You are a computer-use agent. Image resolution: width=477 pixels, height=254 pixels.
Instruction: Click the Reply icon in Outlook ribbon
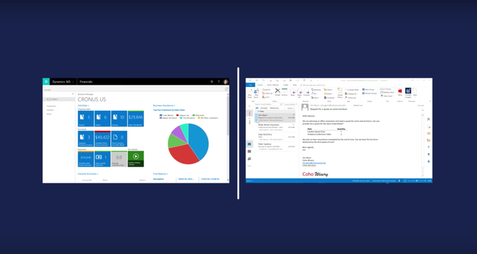[x=292, y=92]
